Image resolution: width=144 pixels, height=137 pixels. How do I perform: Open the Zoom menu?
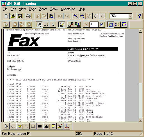pyautogui.click(x=43, y=9)
